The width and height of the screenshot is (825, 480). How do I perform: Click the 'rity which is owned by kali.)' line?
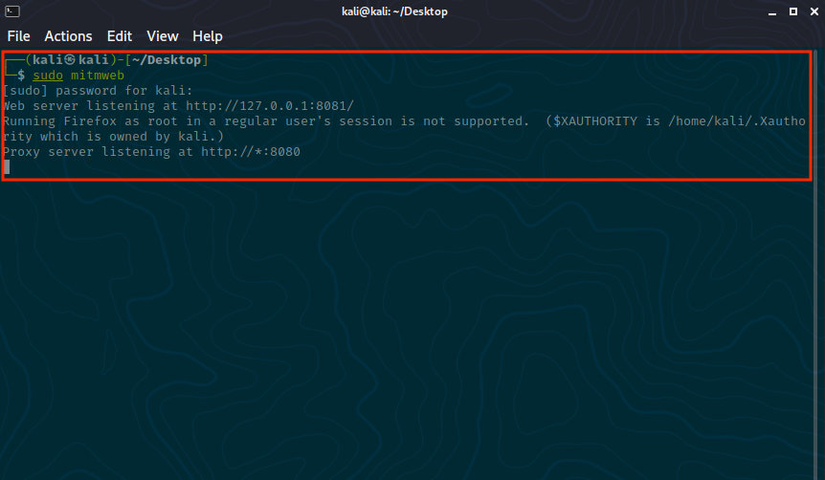click(114, 136)
